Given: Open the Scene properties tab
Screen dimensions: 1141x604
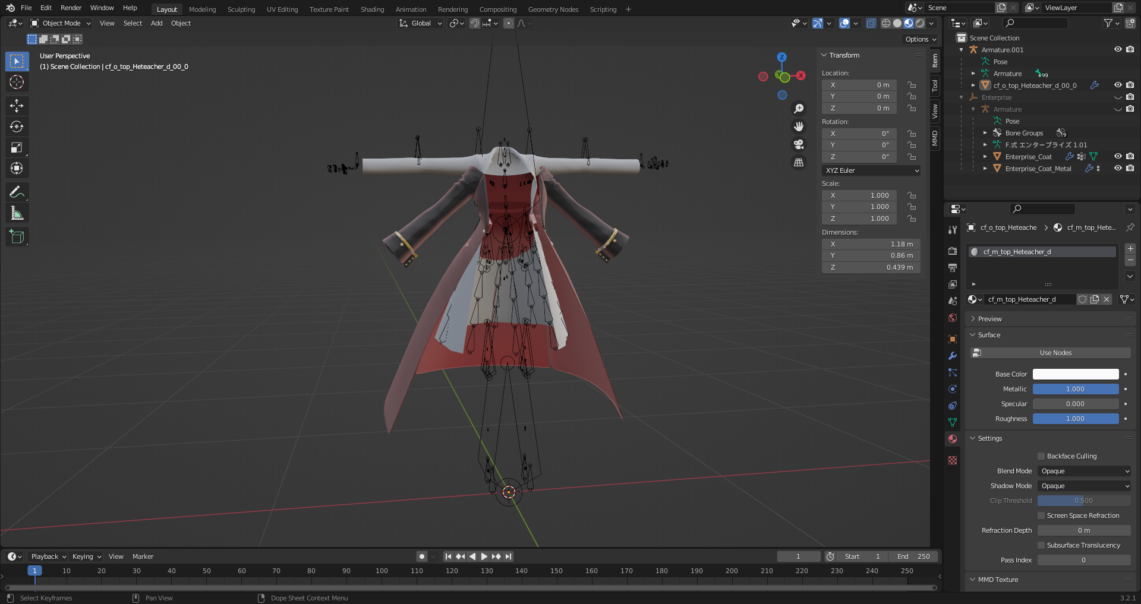Looking at the screenshot, I should click(x=953, y=301).
